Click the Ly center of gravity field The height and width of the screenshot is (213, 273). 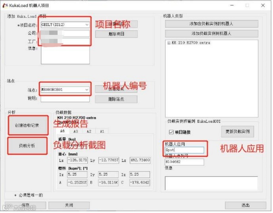click(x=109, y=160)
